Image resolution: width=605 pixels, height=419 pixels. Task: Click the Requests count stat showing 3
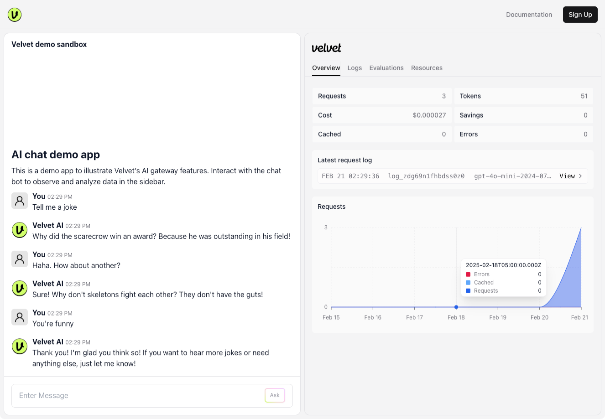(382, 96)
